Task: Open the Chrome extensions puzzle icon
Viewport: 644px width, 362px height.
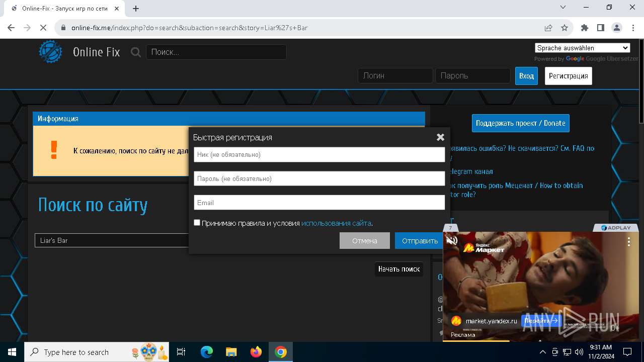Action: [x=585, y=28]
